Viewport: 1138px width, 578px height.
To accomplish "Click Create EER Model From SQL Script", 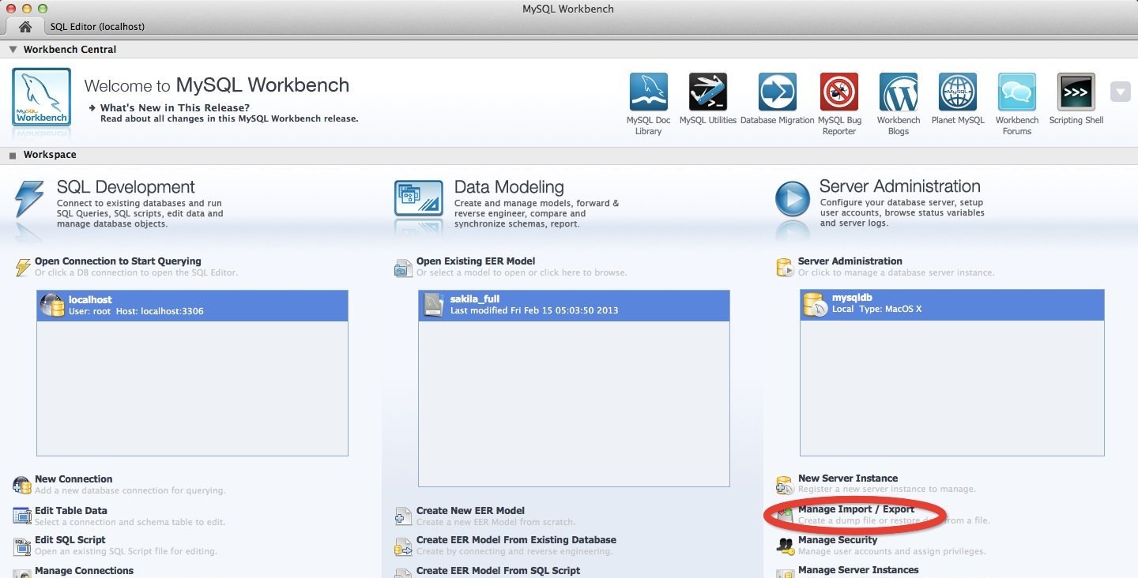I will [x=499, y=571].
